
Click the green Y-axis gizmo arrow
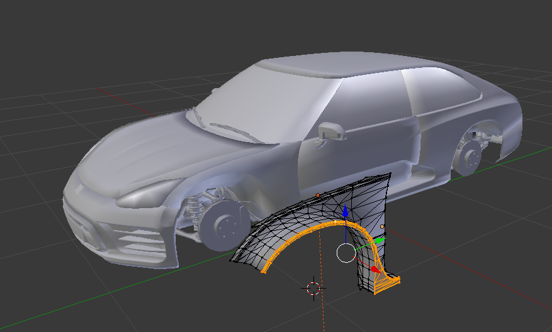tap(378, 241)
